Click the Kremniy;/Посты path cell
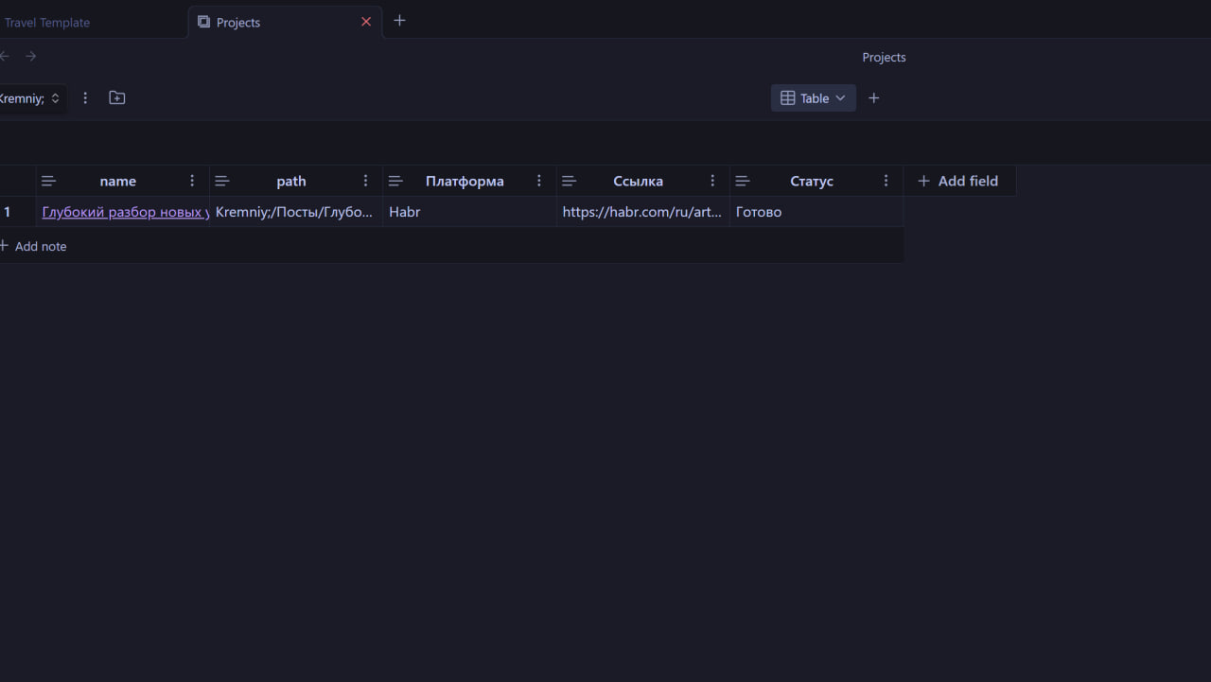The width and height of the screenshot is (1211, 682). (x=295, y=212)
